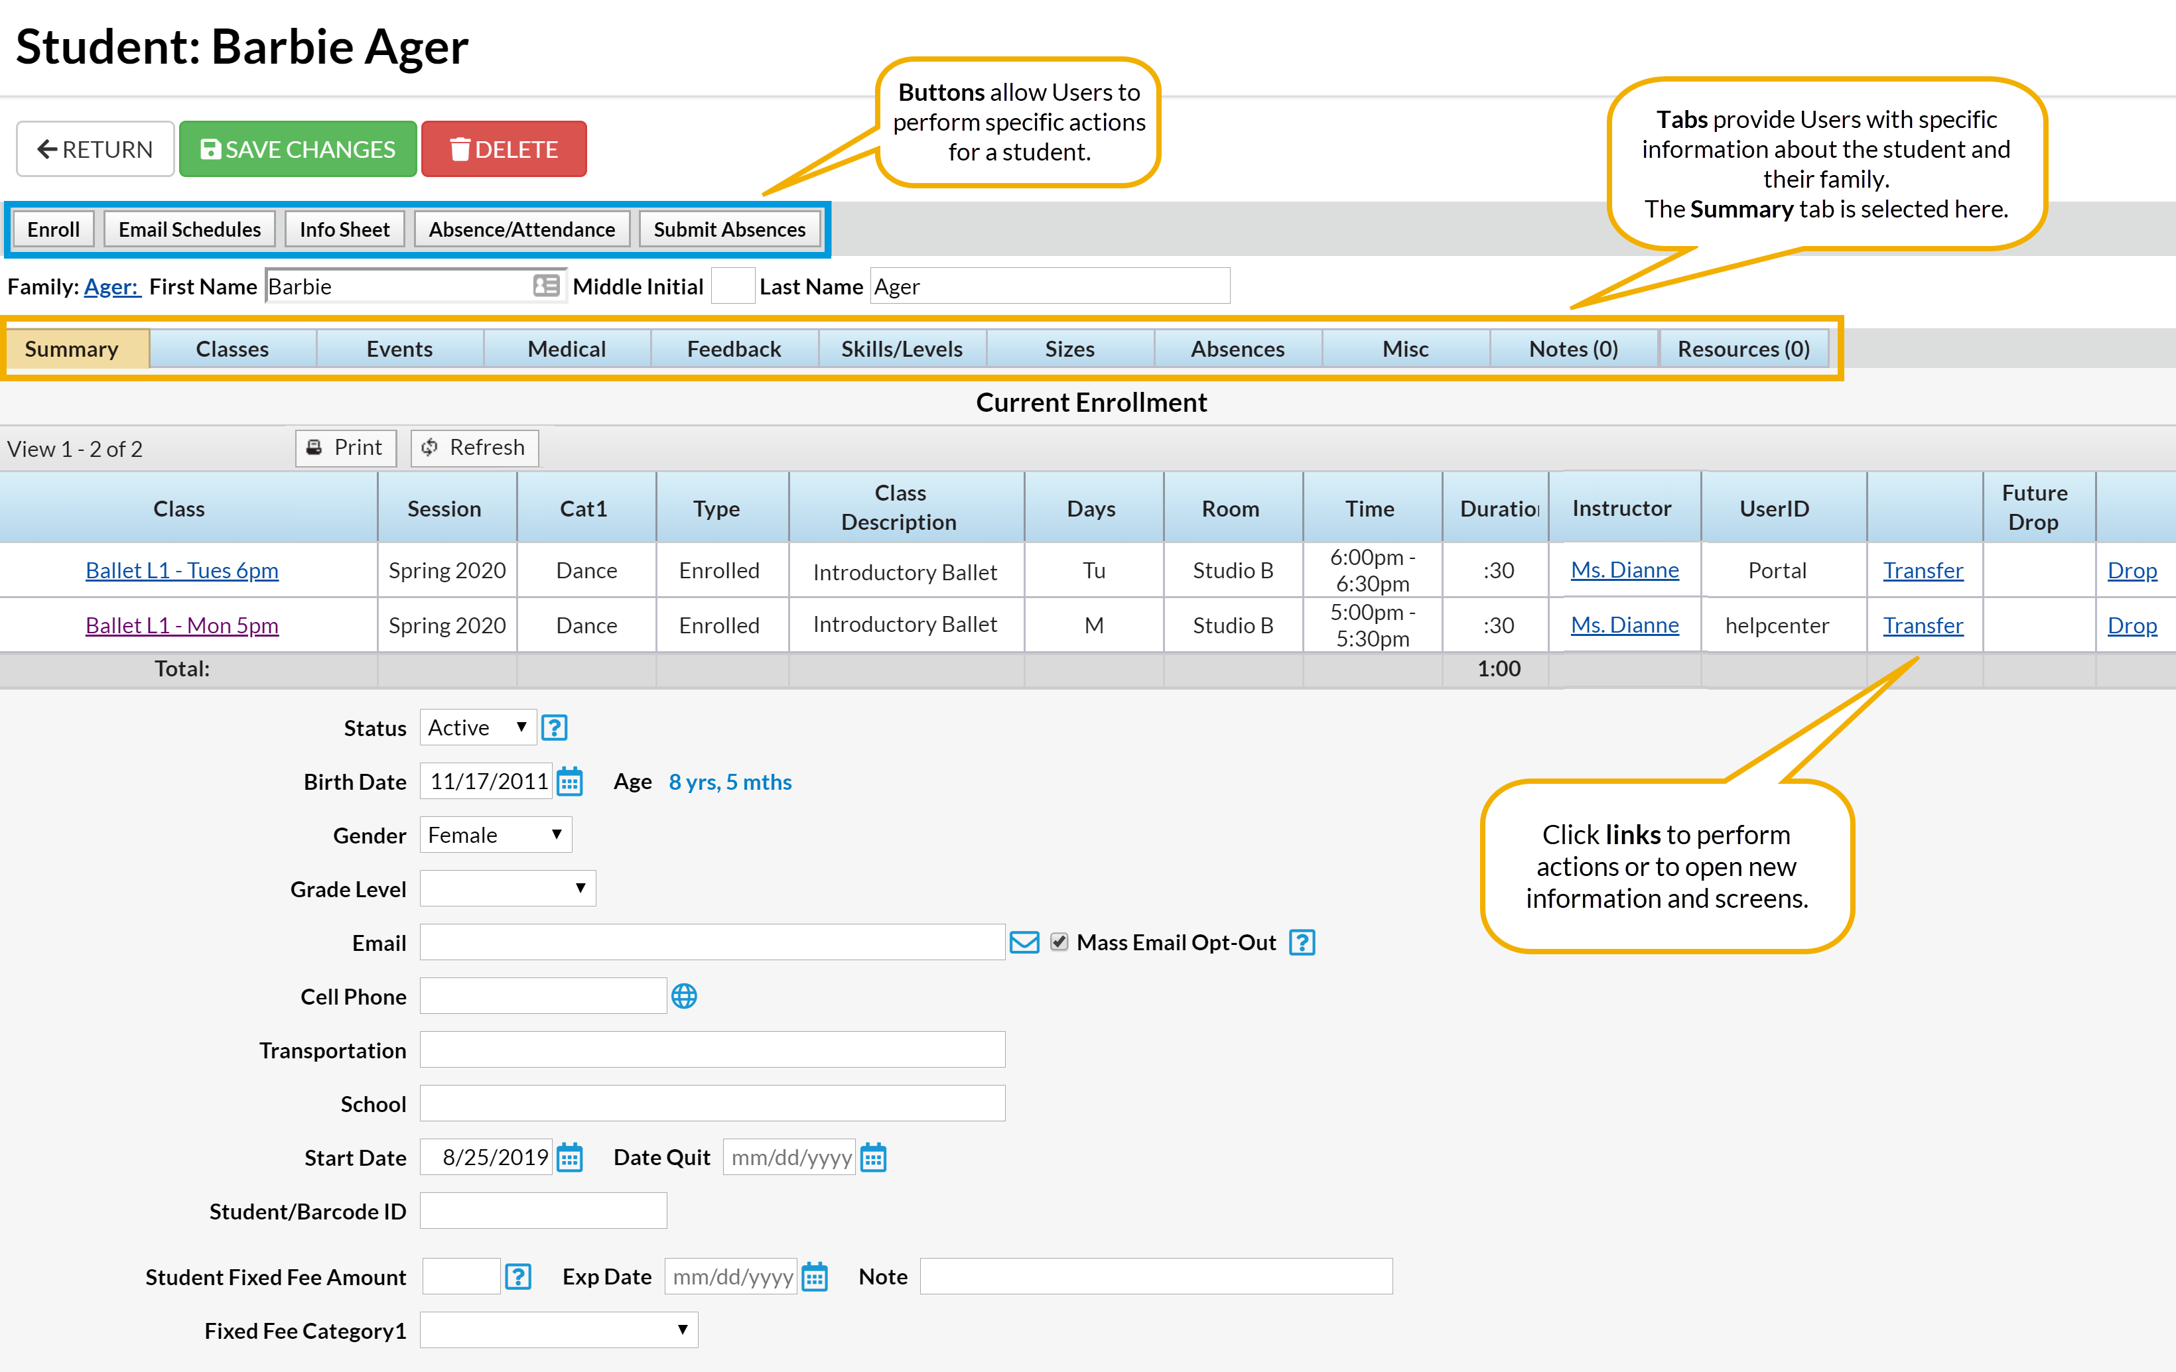Open the Skills/Levels tab
Viewport: 2176px width, 1372px height.
pos(901,349)
